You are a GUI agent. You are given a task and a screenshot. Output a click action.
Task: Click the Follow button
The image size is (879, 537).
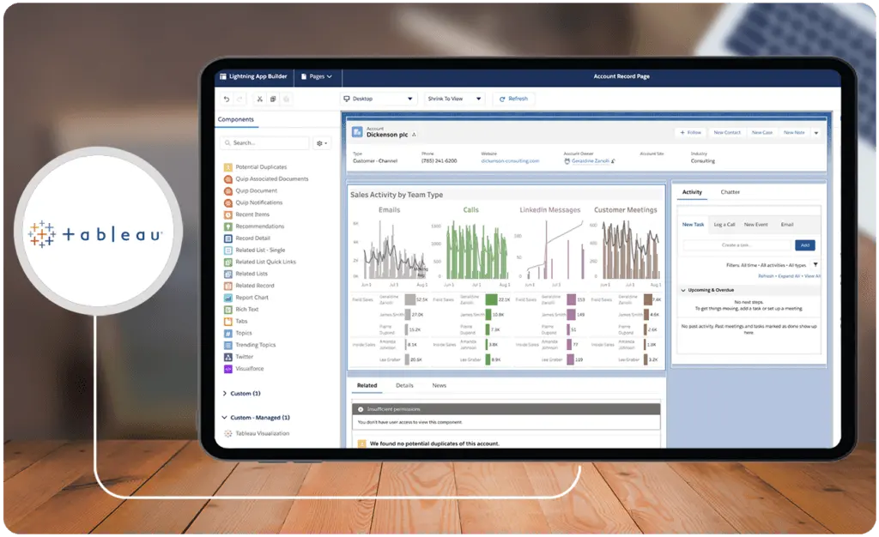point(691,133)
